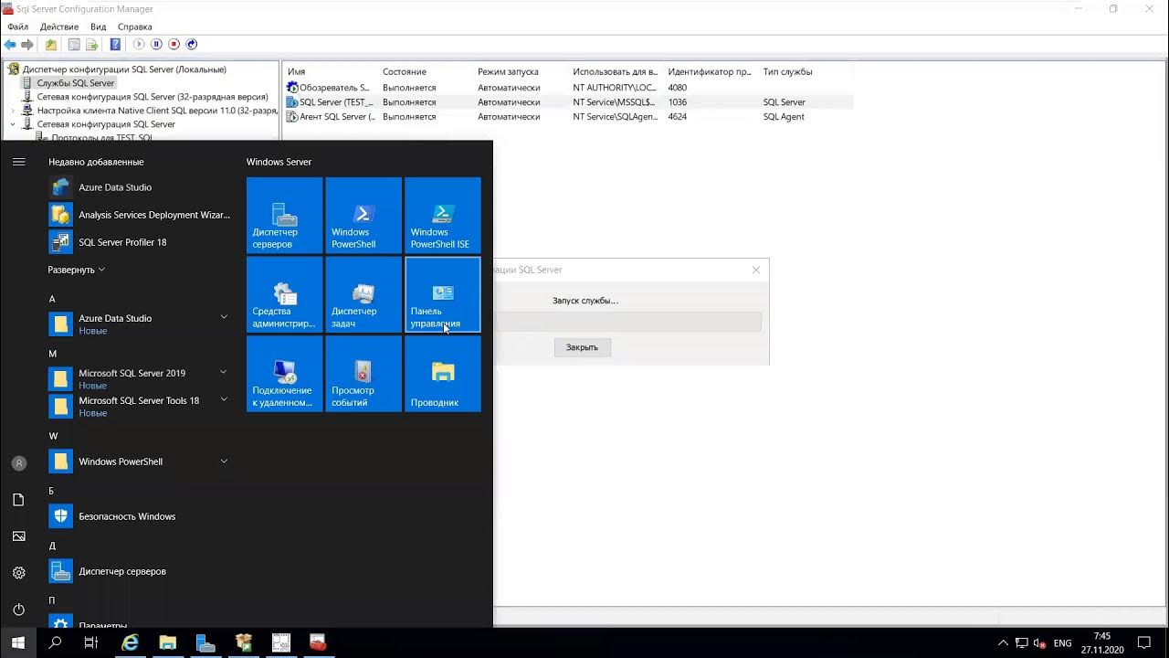Click the Back arrow in the toolbar
This screenshot has height=658, width=1169.
tap(10, 44)
